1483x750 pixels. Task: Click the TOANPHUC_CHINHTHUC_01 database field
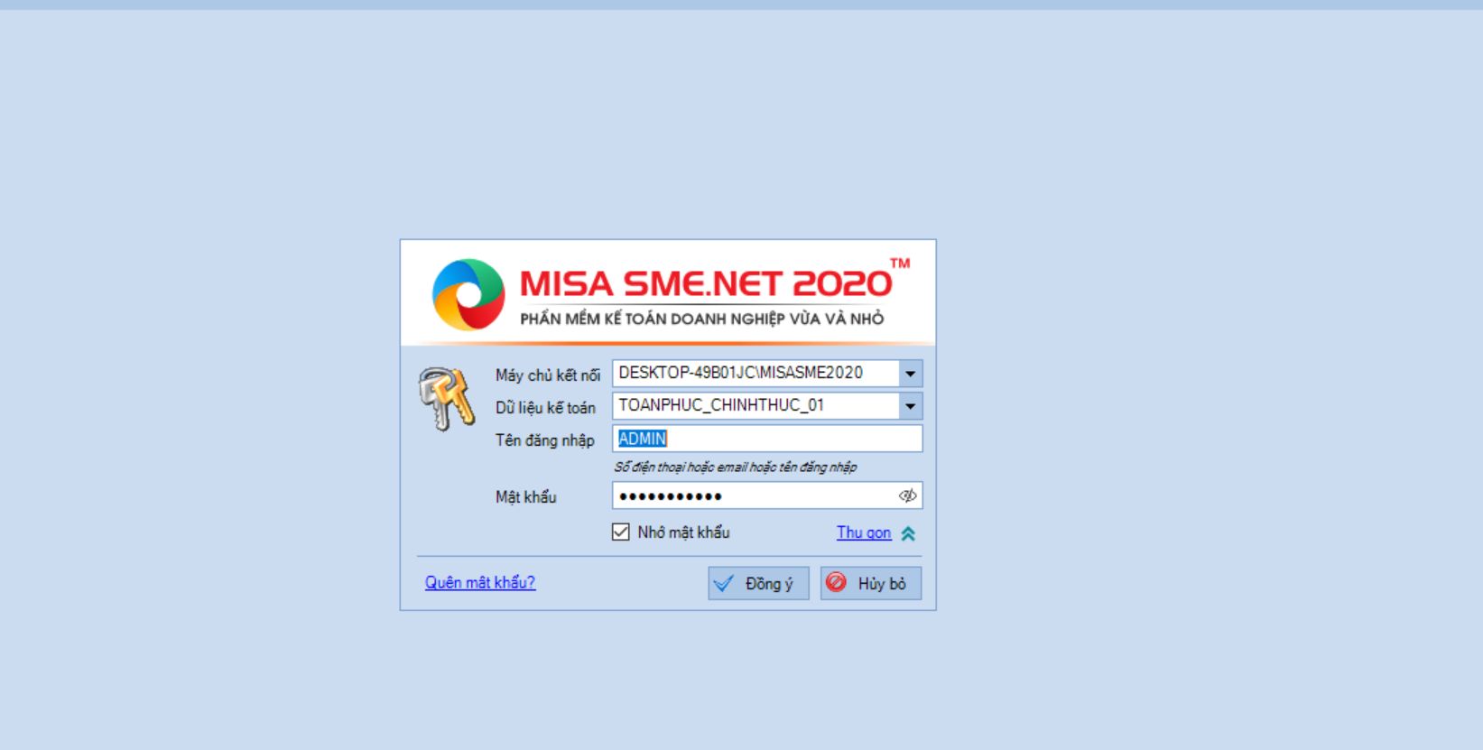[756, 406]
